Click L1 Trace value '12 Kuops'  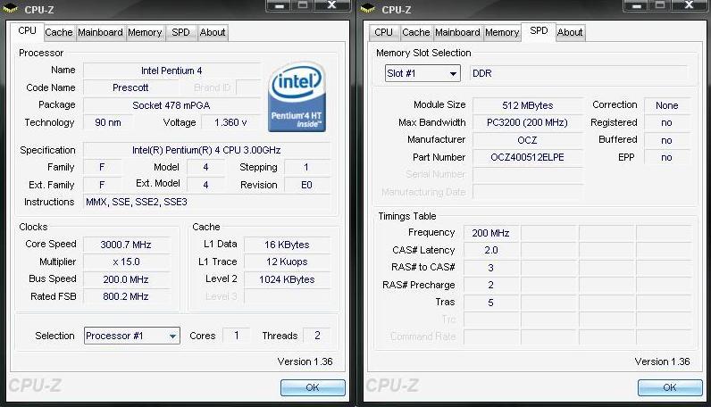coord(287,262)
